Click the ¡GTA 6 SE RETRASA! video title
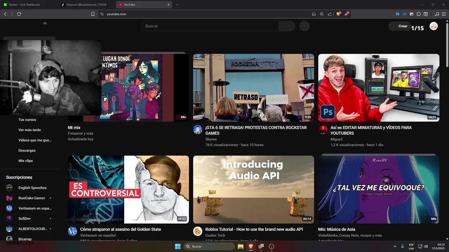This screenshot has width=449, height=252. click(x=256, y=131)
